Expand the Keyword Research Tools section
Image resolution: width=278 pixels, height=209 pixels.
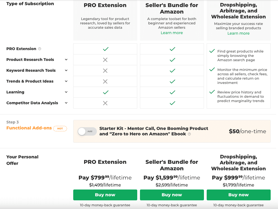66,70
